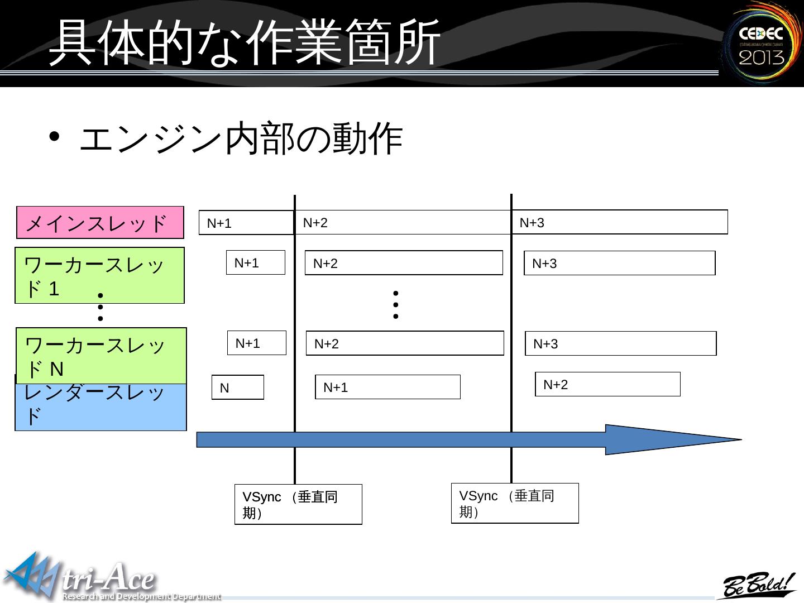Select the bullet text エンジン内部の動作
804x603 pixels.
tap(241, 139)
